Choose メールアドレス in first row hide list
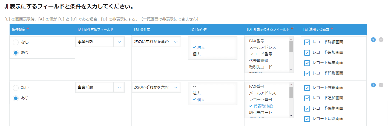The width and height of the screenshot is (388, 132). [263, 47]
